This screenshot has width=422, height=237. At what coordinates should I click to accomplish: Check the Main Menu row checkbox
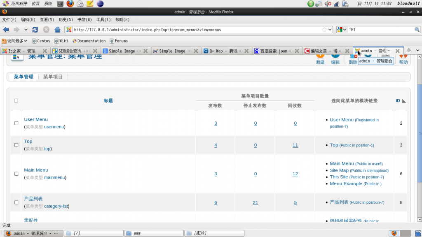16,174
